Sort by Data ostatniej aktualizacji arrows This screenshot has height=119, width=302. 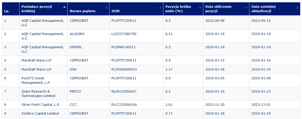click(x=297, y=8)
